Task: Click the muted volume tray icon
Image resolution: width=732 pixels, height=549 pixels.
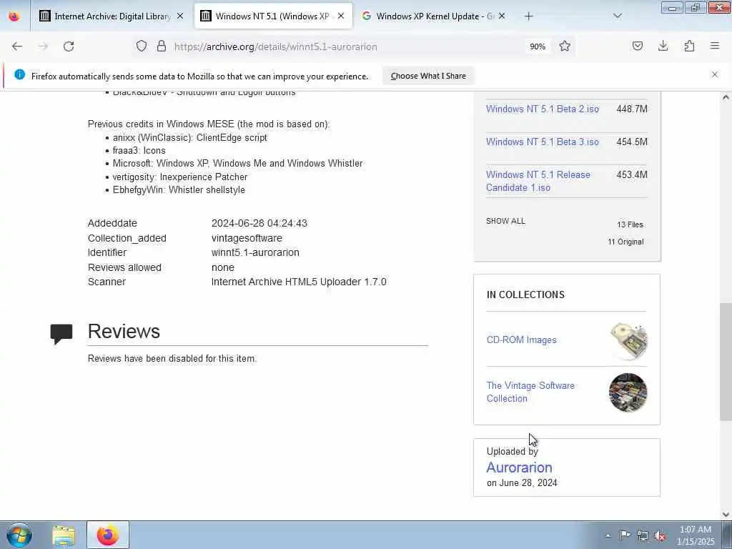Action: tap(660, 535)
